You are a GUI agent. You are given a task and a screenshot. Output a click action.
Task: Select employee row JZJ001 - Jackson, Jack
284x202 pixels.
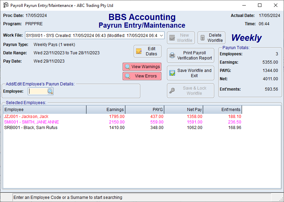[x=26, y=117]
